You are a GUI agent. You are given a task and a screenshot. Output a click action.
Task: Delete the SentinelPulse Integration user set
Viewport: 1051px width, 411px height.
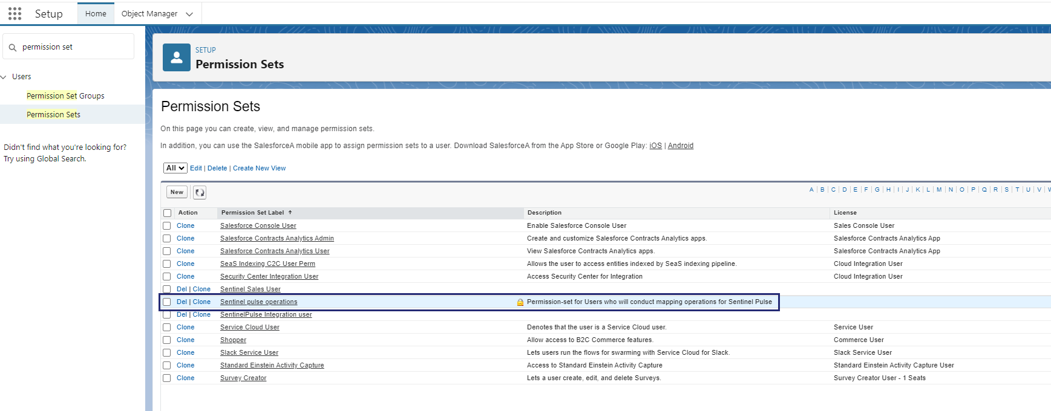[182, 314]
